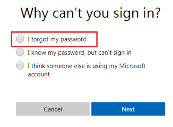
Task: Enable the circle beside the Microsoft account option
Action: pyautogui.click(x=20, y=66)
